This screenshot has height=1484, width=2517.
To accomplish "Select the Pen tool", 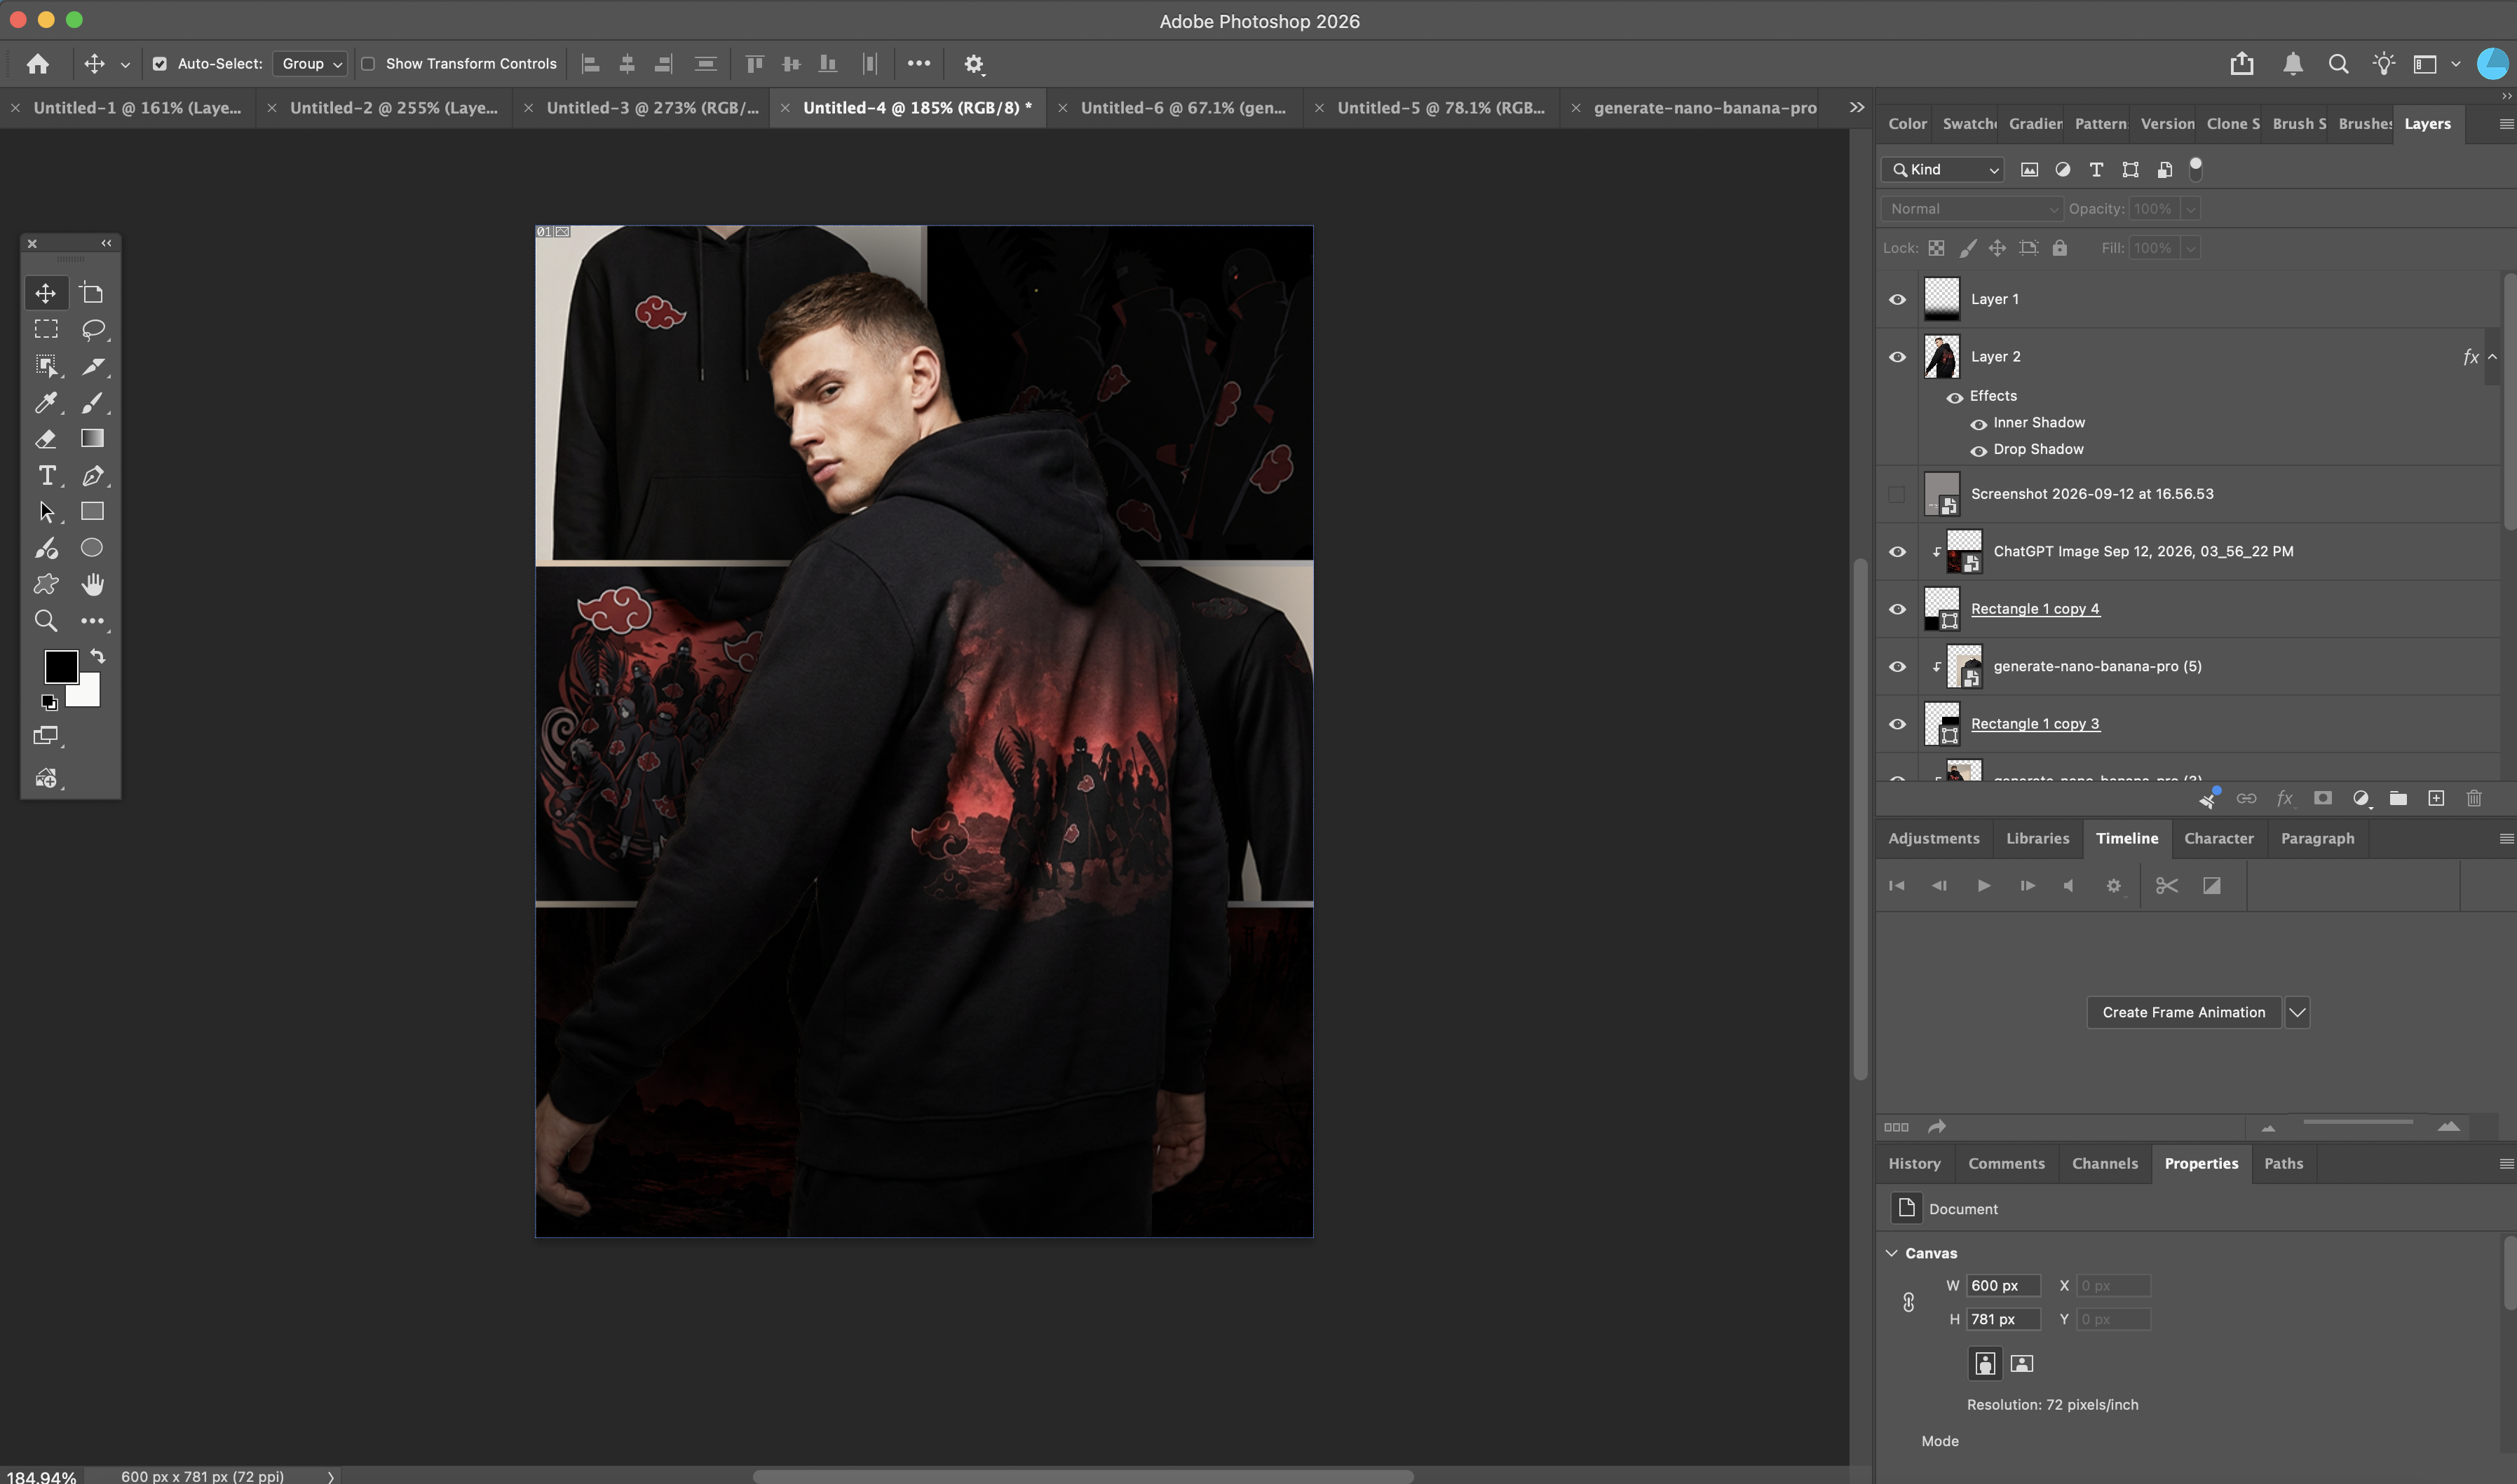I will point(93,475).
